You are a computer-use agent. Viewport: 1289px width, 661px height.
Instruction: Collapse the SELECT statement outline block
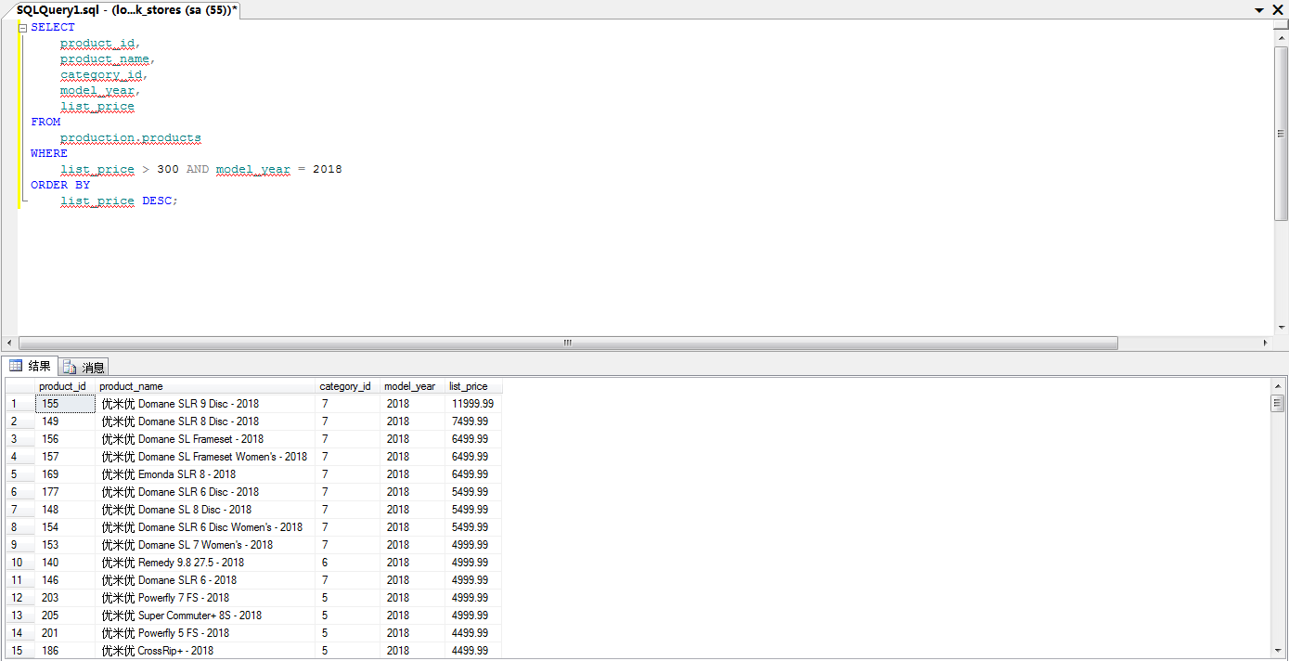click(x=22, y=28)
